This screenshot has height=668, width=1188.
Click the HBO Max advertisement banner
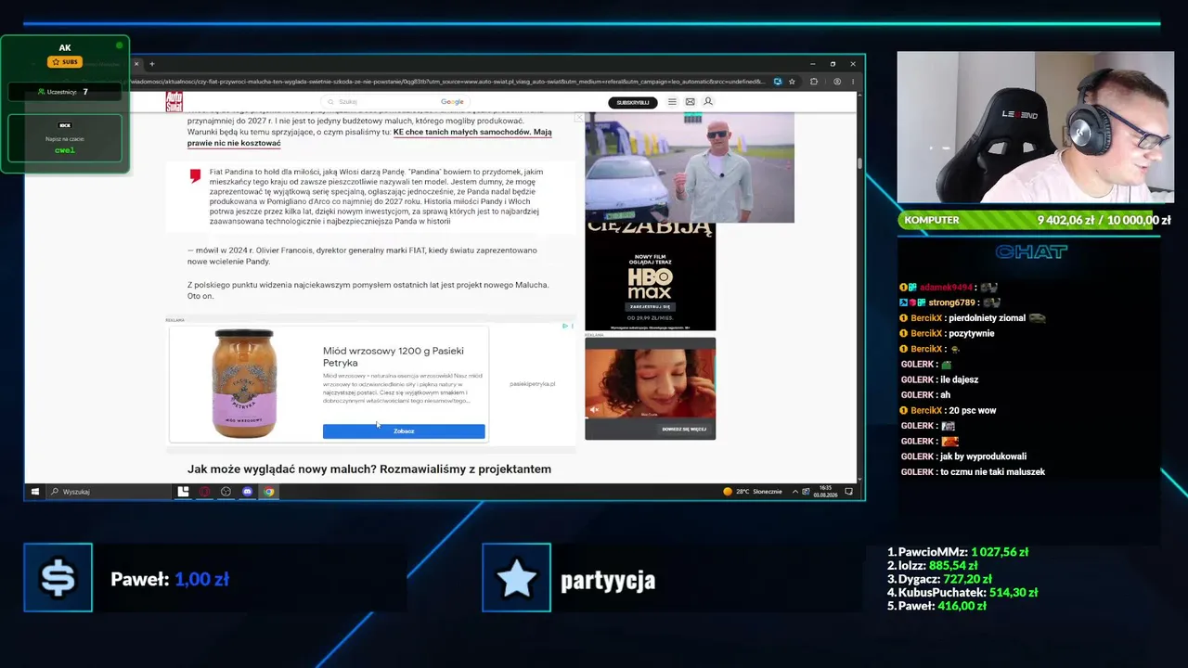650,276
